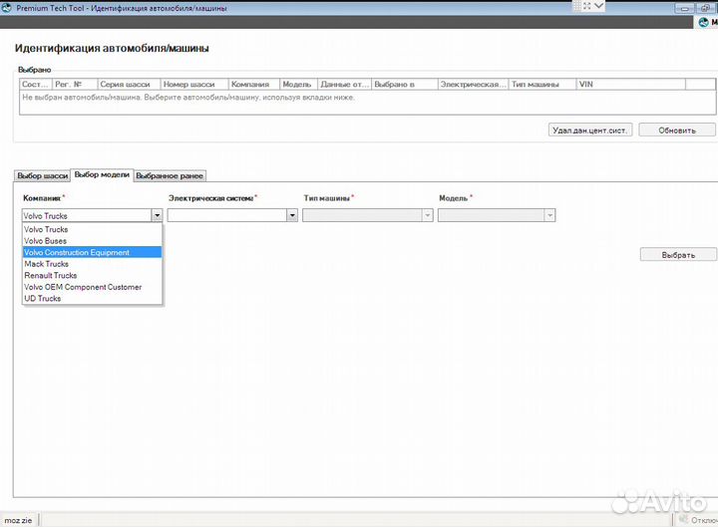
Task: Click the Серия шасси column header
Action: click(x=129, y=84)
